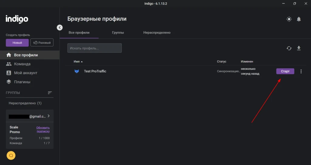Expand the gmail account chevron

[x=49, y=116]
